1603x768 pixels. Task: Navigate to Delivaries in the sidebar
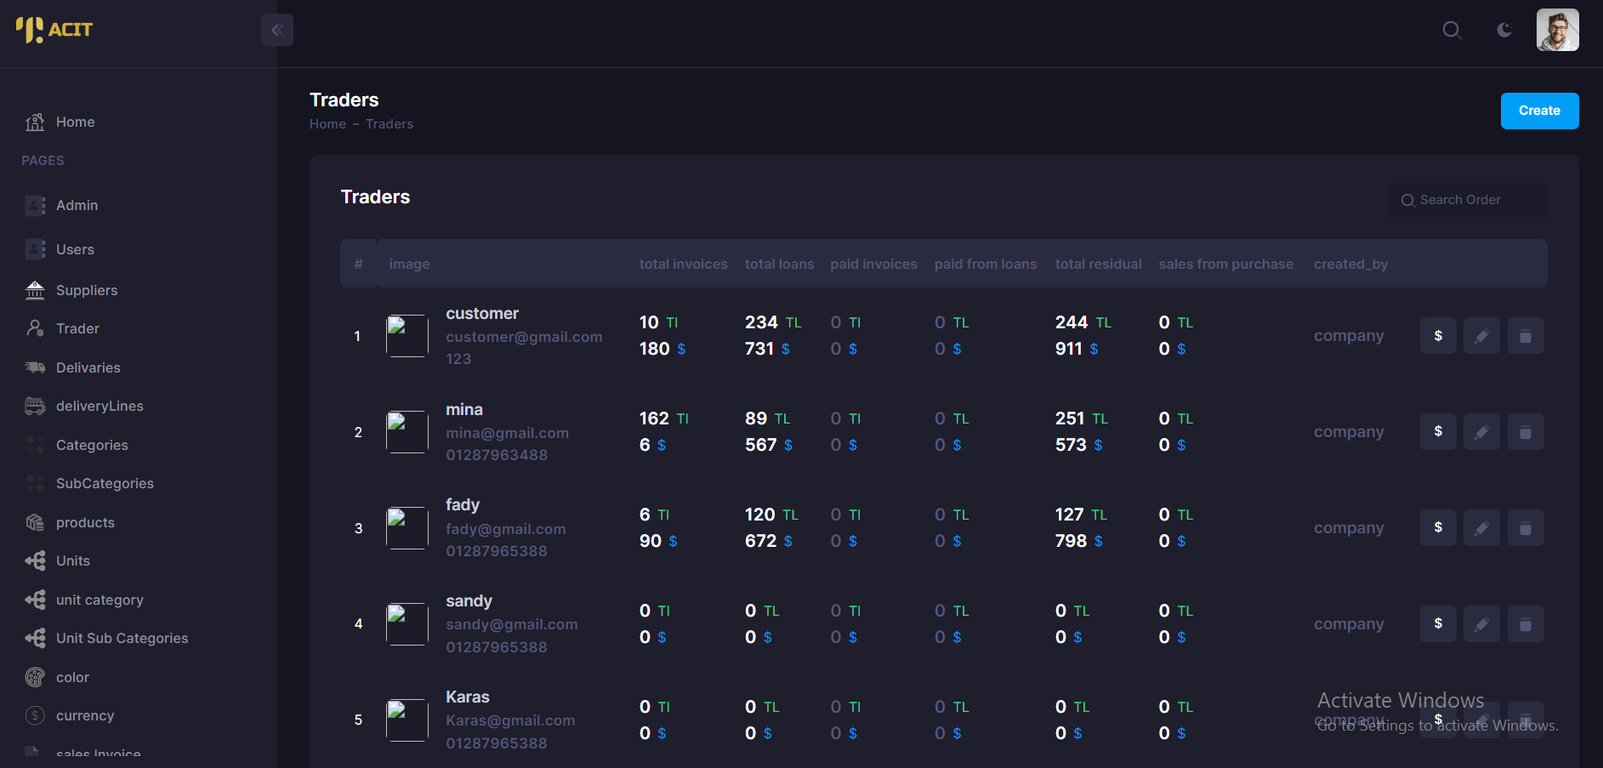click(x=88, y=368)
